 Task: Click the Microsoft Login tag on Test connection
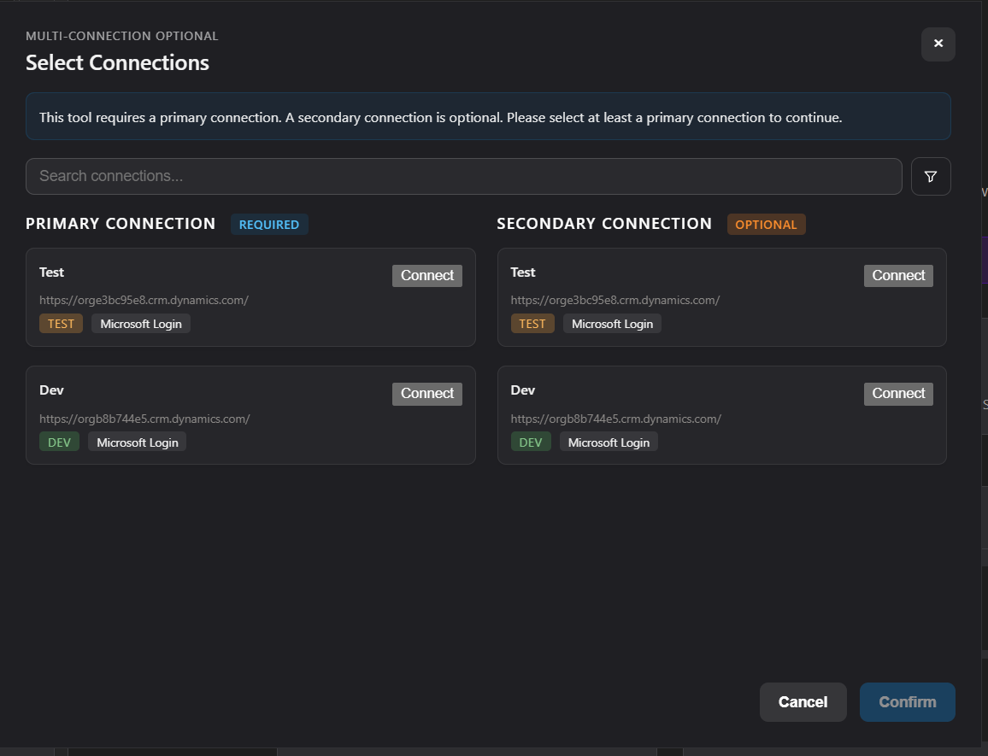140,323
